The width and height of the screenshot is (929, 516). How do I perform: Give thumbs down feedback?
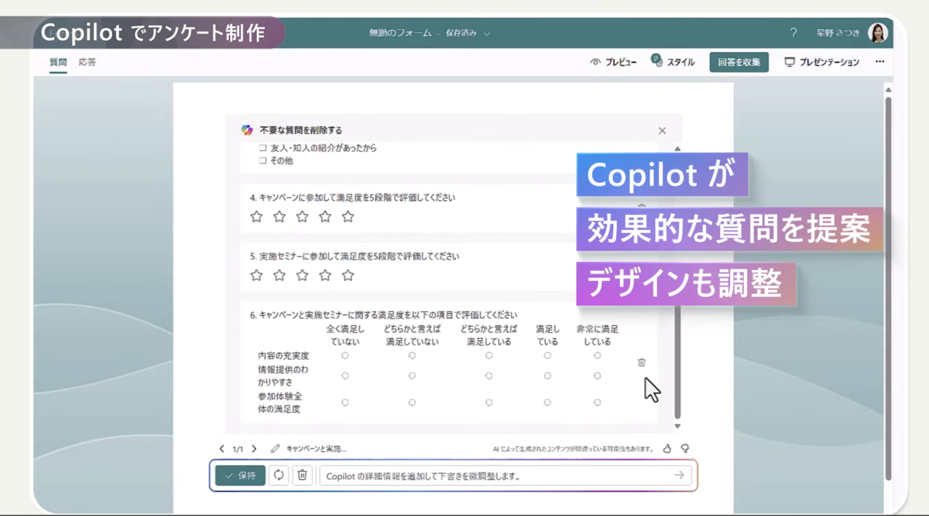pos(684,449)
